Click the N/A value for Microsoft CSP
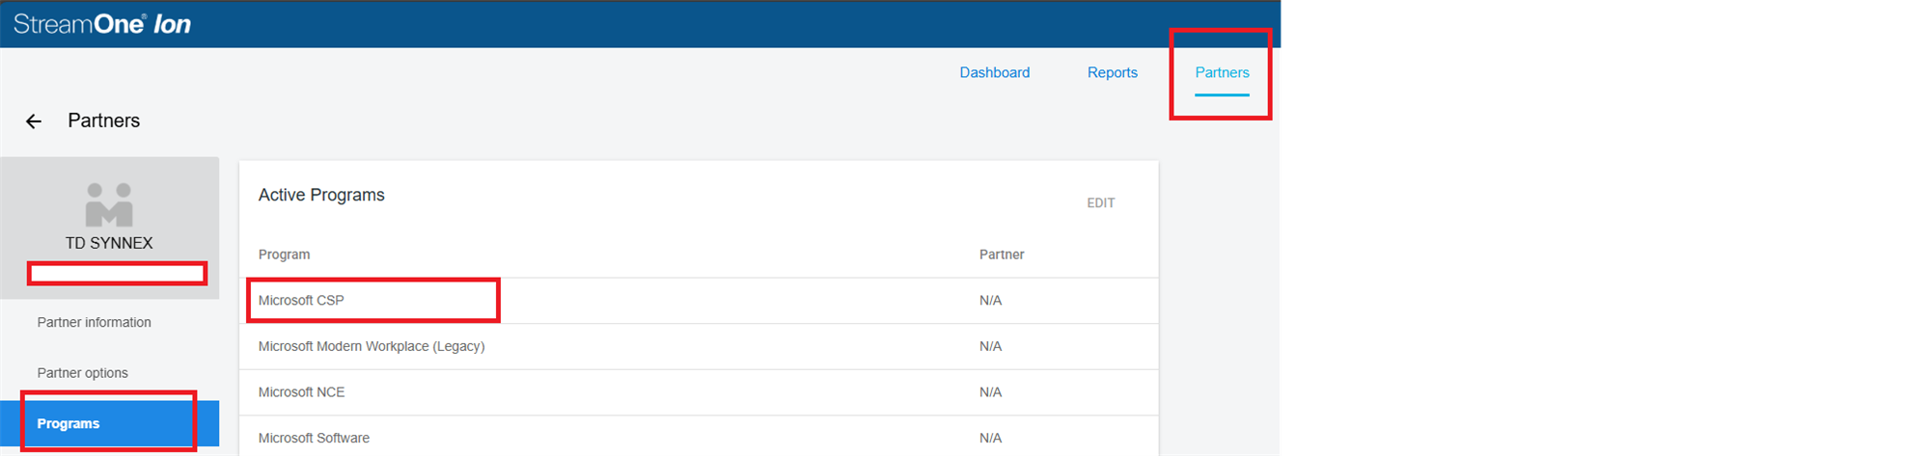This screenshot has height=456, width=1930. pyautogui.click(x=990, y=301)
